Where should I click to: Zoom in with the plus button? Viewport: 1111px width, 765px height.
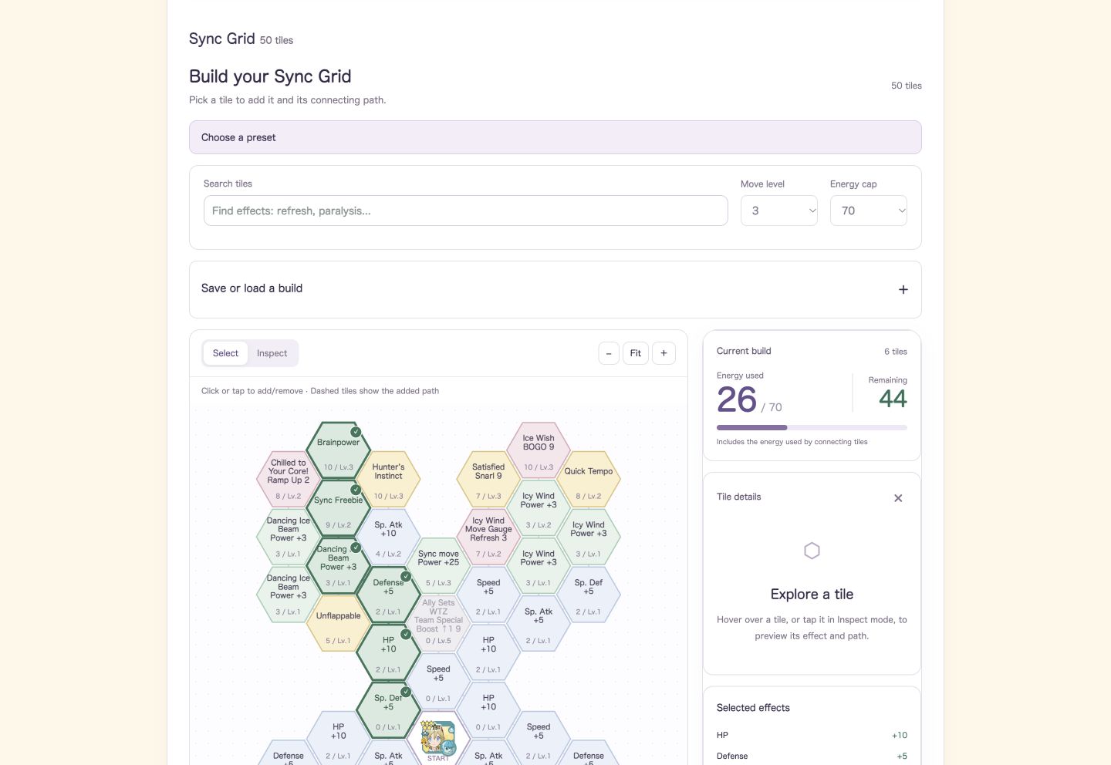point(664,353)
